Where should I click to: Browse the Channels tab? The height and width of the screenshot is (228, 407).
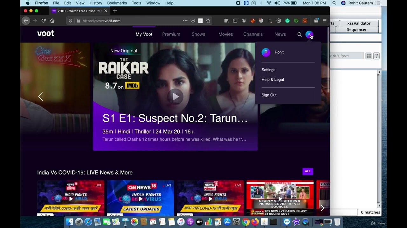[x=253, y=34]
